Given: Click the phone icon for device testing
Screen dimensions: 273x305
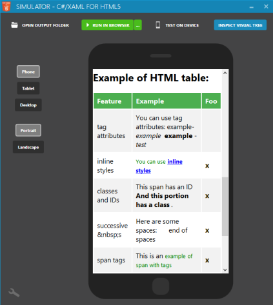Looking at the screenshot, I should (158, 25).
